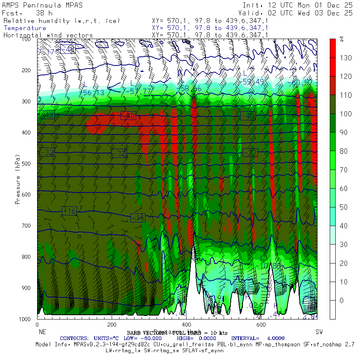Click the dark green swatch between 90 and 100
The height and width of the screenshot is (355, 355).
click(x=333, y=123)
